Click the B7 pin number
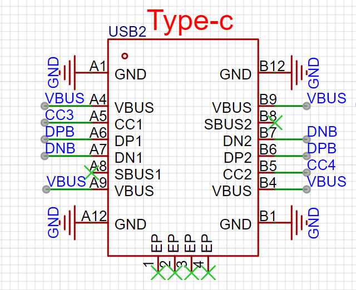The image size is (356, 290). [268, 133]
